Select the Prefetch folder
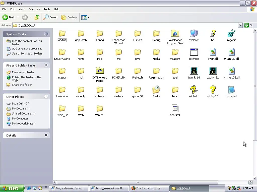This screenshot has width=257, height=192. click(137, 71)
